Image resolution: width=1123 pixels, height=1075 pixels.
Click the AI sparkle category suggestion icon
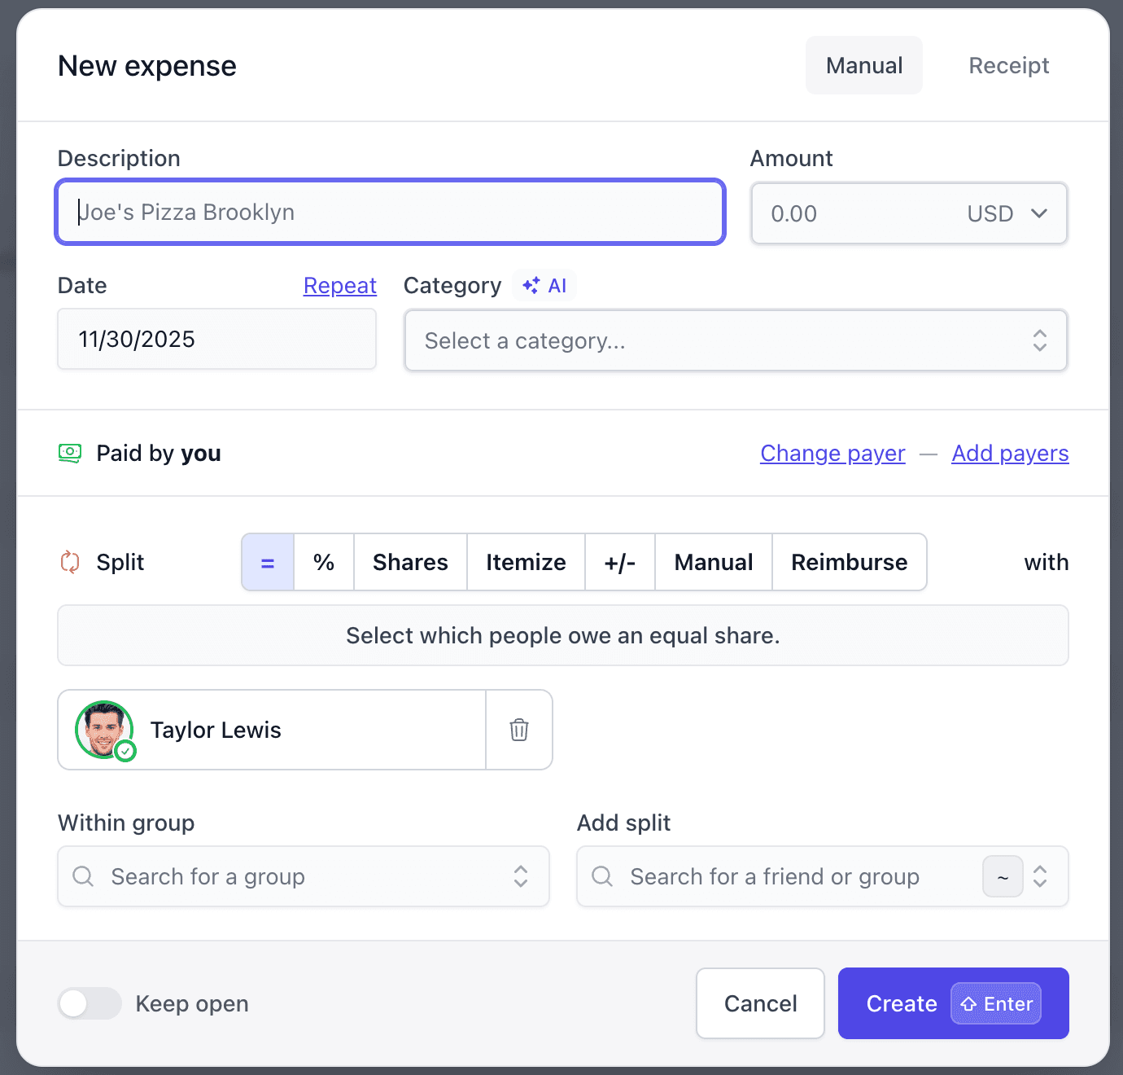coord(531,286)
